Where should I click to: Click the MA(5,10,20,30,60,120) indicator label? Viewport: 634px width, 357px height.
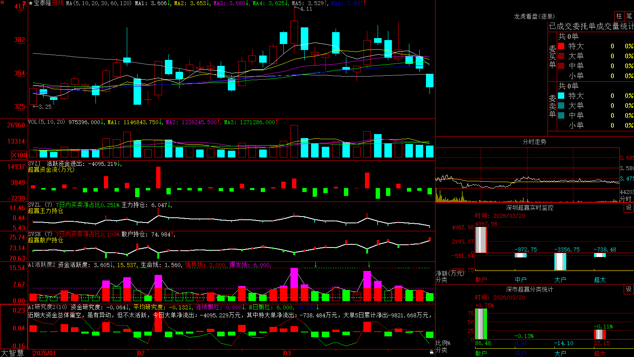tap(99, 4)
